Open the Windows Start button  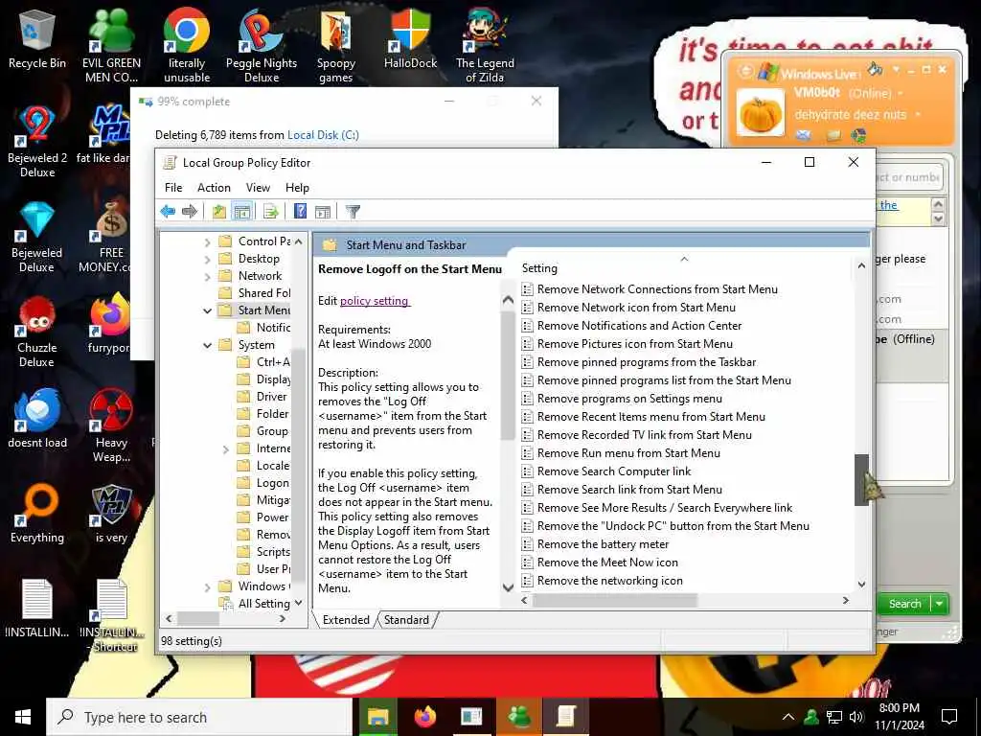pos(23,717)
